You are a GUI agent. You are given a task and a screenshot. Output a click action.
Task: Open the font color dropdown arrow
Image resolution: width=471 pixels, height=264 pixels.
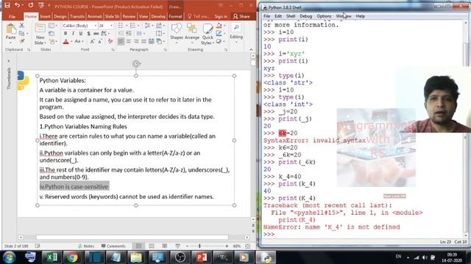pyautogui.click(x=71, y=42)
